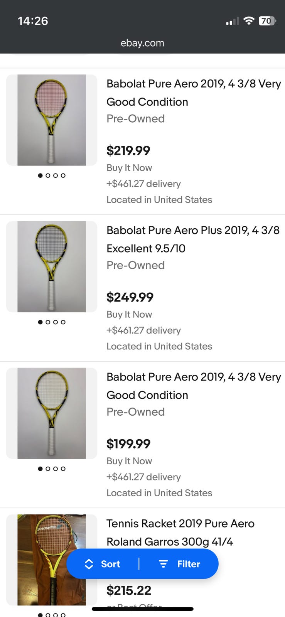Open the $219.99 Babolat Pure Aero listing title
The height and width of the screenshot is (617, 285).
coord(193,93)
